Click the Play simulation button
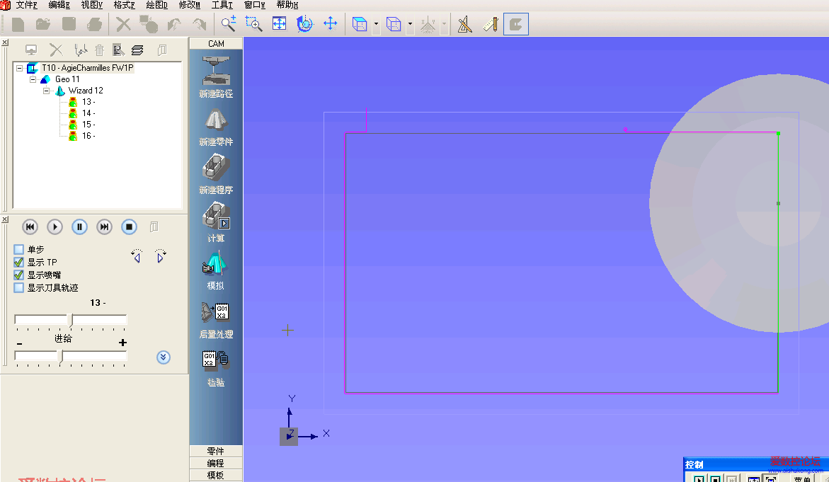 click(55, 226)
